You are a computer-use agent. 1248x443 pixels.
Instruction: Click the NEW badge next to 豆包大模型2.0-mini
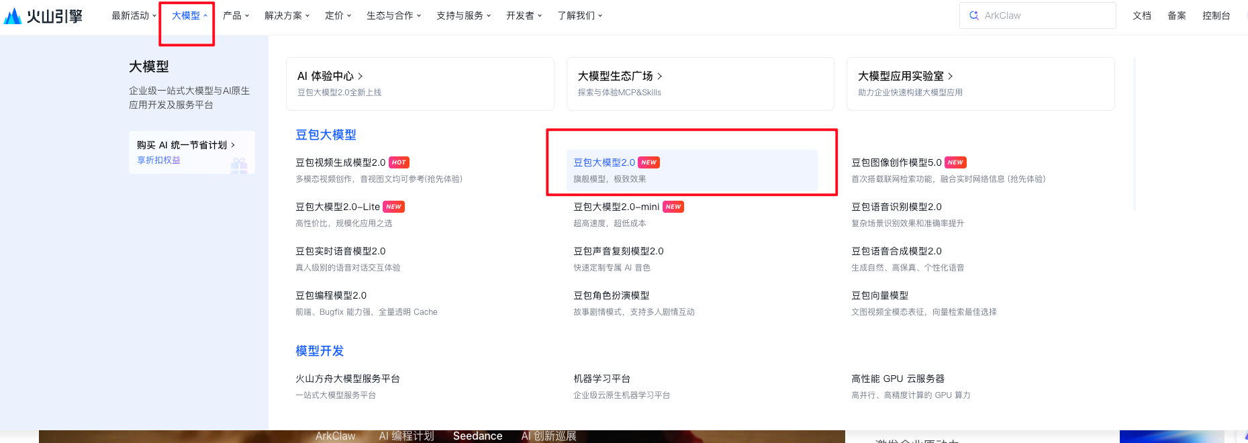pyautogui.click(x=673, y=207)
